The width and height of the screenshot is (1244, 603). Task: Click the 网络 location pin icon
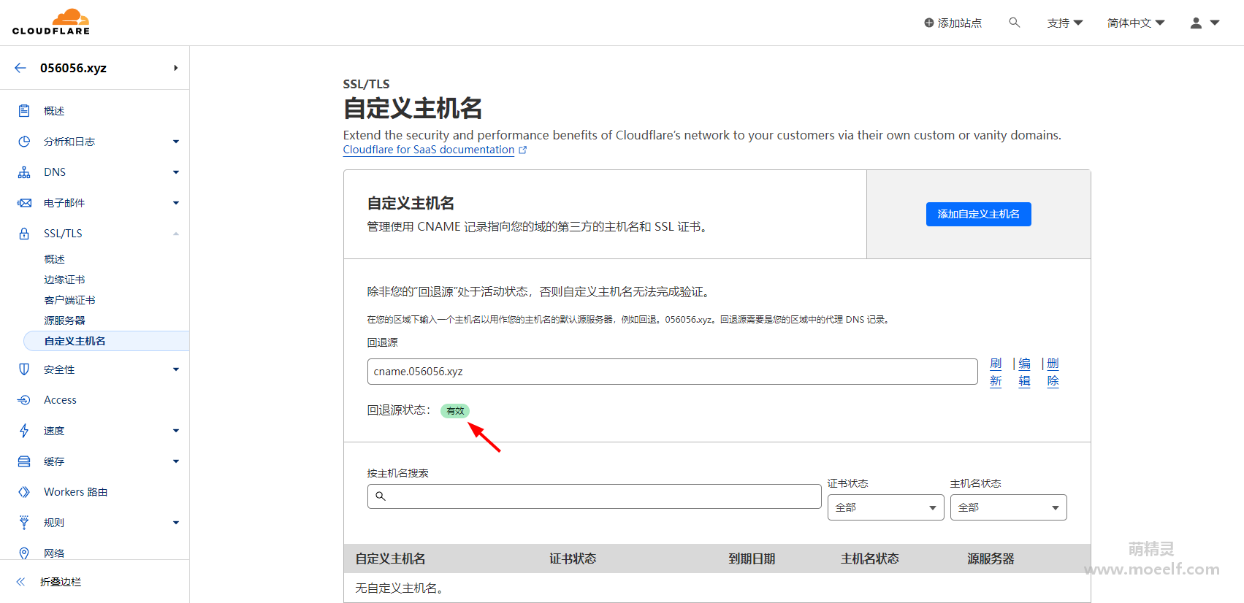tap(24, 553)
